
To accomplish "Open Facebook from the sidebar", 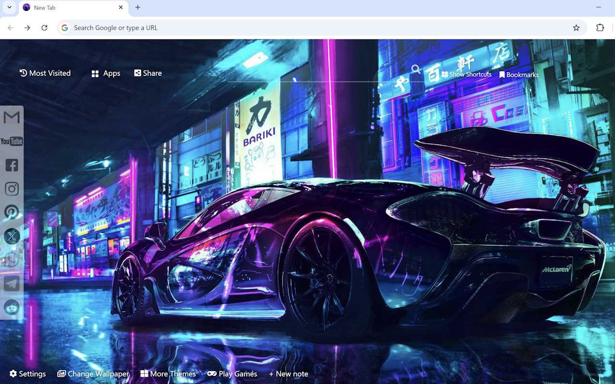I will 12,165.
